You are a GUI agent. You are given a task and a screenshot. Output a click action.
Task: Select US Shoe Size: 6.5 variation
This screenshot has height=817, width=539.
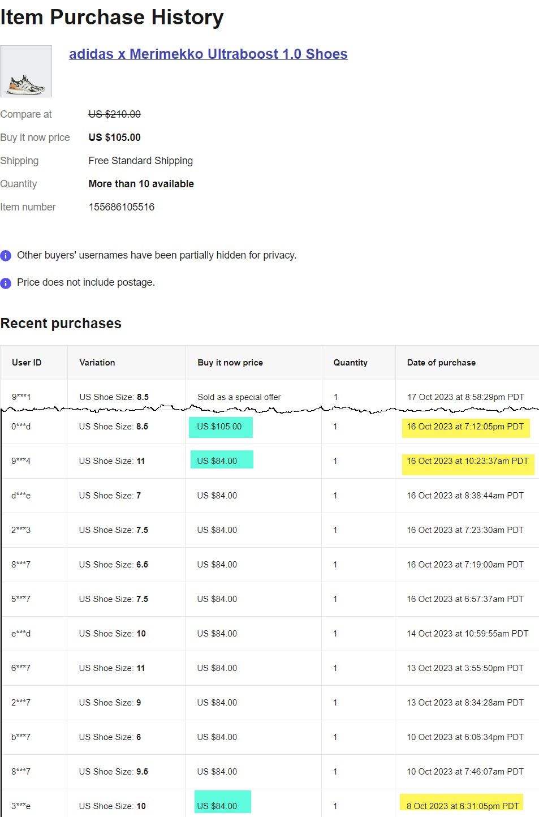[x=114, y=565]
